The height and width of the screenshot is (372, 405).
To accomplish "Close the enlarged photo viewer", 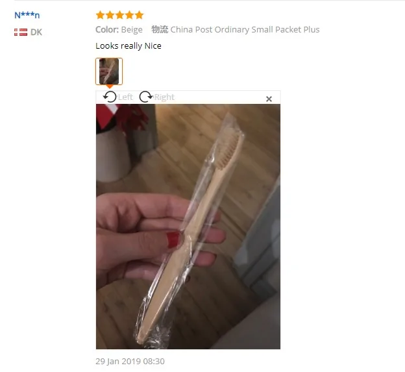I will [x=269, y=99].
